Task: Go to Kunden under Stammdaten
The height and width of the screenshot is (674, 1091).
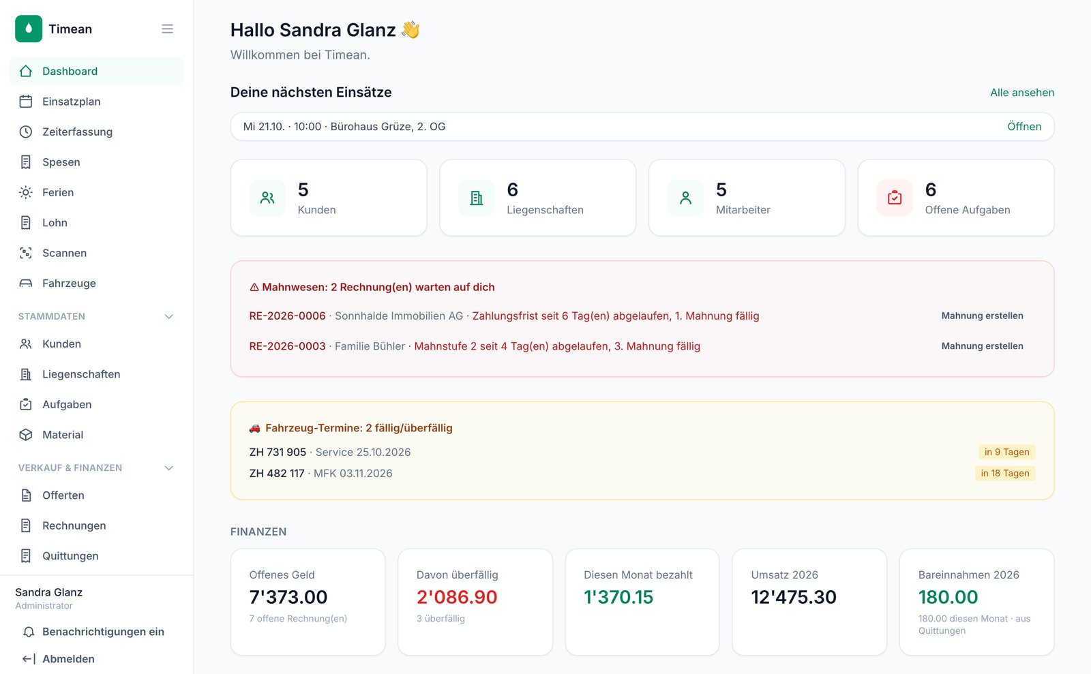Action: pos(96,344)
